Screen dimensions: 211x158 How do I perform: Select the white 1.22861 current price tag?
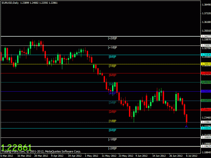point(206,122)
